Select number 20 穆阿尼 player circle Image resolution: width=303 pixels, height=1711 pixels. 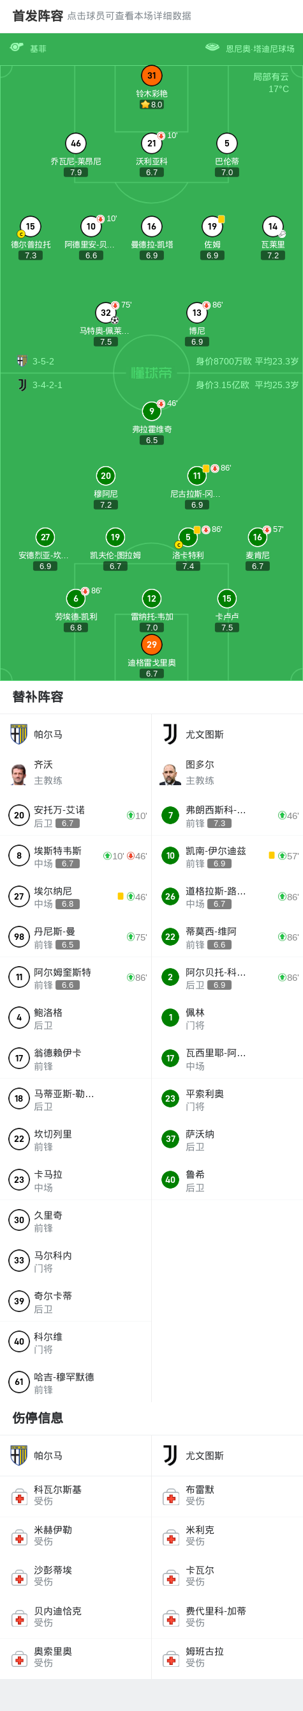pos(105,476)
